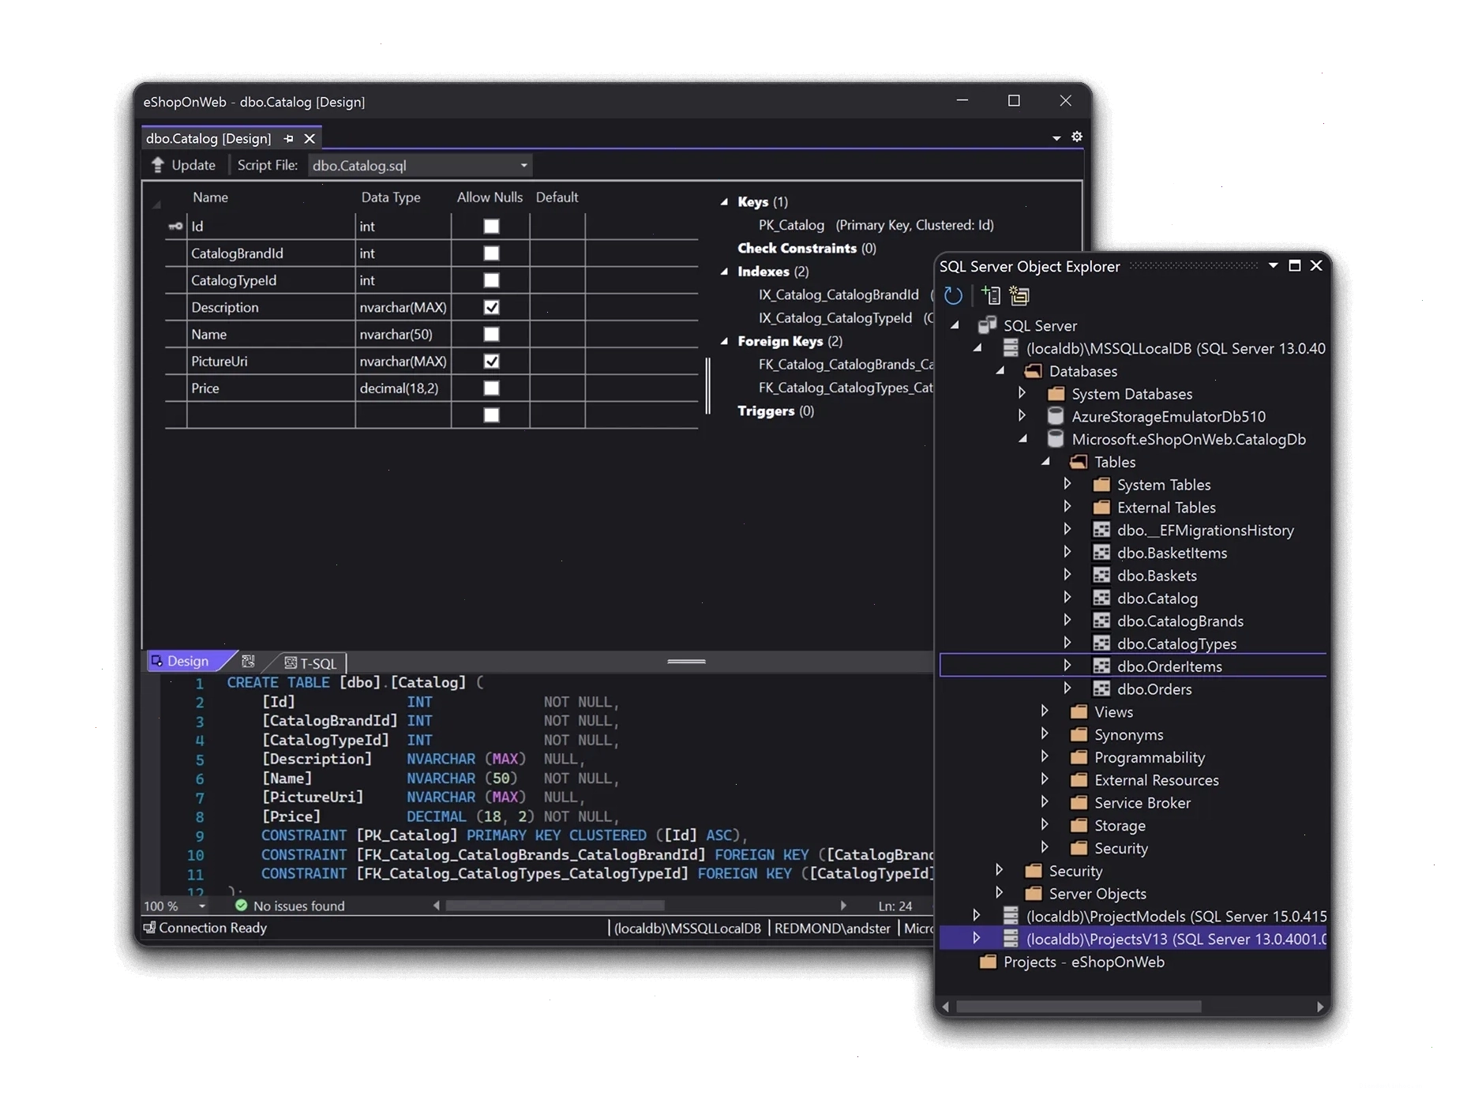Click the primary key icon beside Id row
The height and width of the screenshot is (1099, 1467).
coord(175,226)
